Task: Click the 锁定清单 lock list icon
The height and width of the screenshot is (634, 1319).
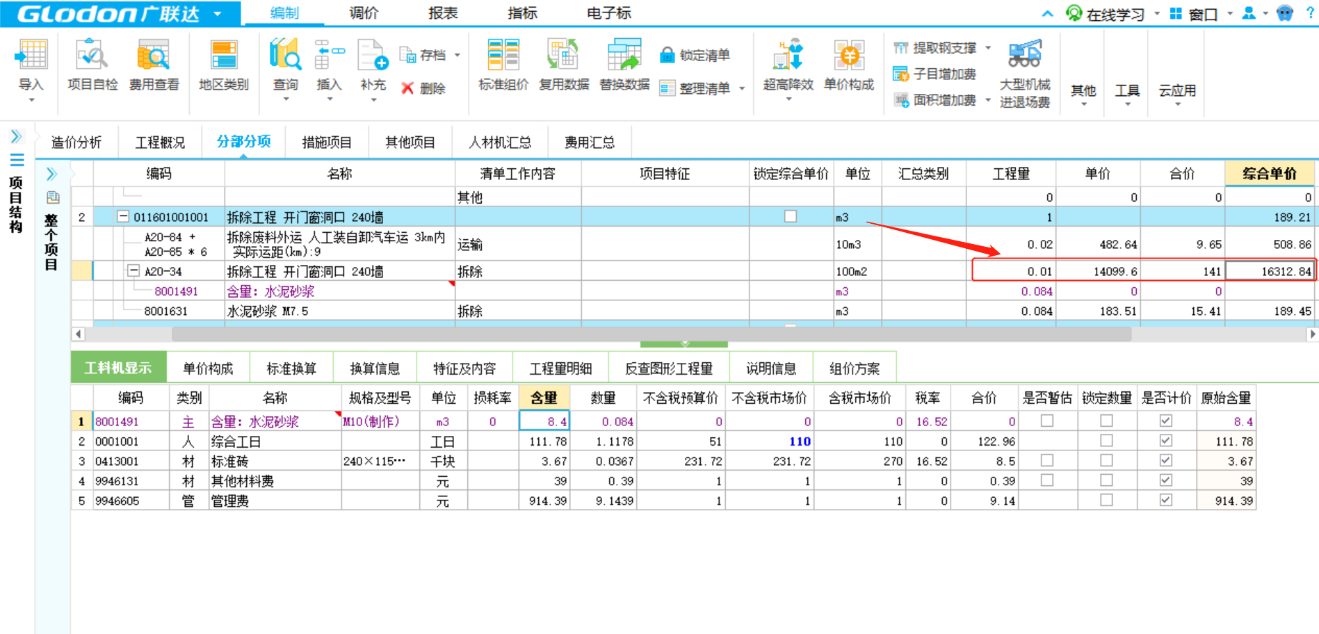Action: 667,55
